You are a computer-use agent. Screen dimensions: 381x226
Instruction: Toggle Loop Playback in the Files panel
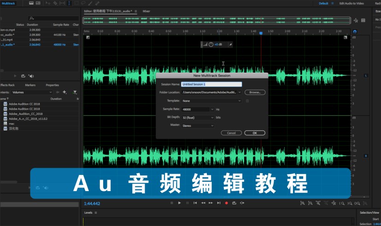(23, 76)
